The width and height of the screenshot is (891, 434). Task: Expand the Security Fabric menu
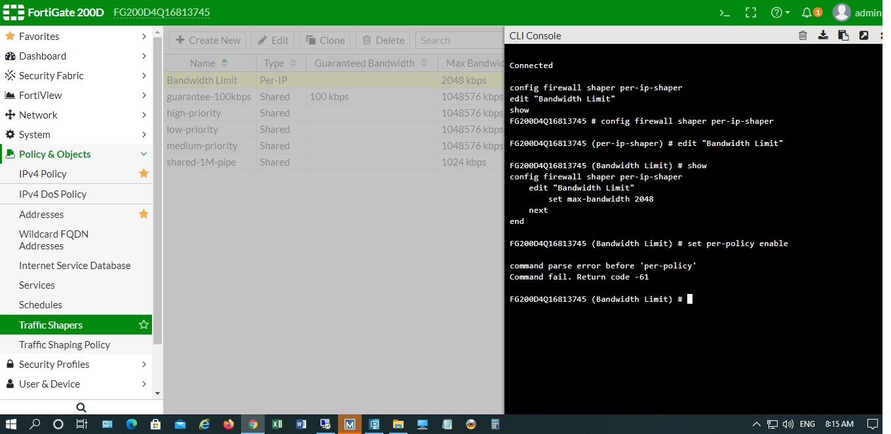click(76, 75)
